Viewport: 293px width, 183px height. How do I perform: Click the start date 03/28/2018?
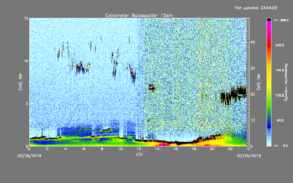29,156
